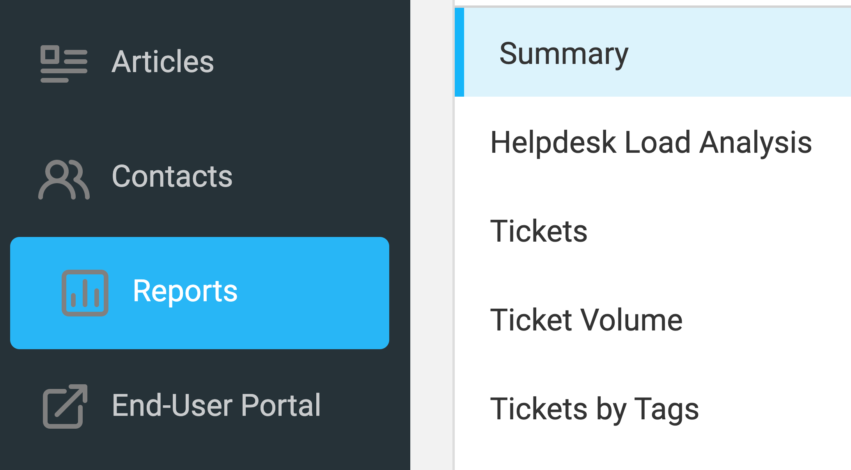Viewport: 851px width, 470px height.
Task: Click the End-User Portal external link icon
Action: (x=65, y=406)
